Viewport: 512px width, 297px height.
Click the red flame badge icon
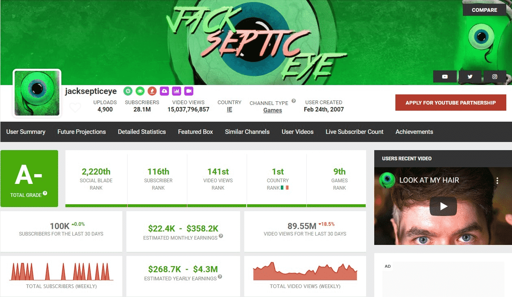point(152,91)
